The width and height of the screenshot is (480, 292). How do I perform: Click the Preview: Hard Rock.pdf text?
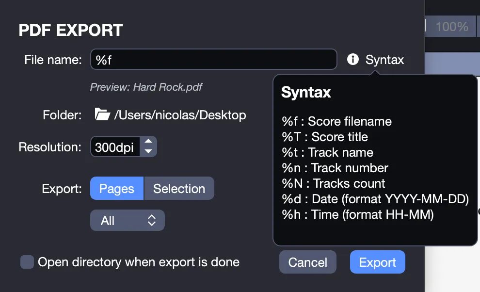pos(146,87)
